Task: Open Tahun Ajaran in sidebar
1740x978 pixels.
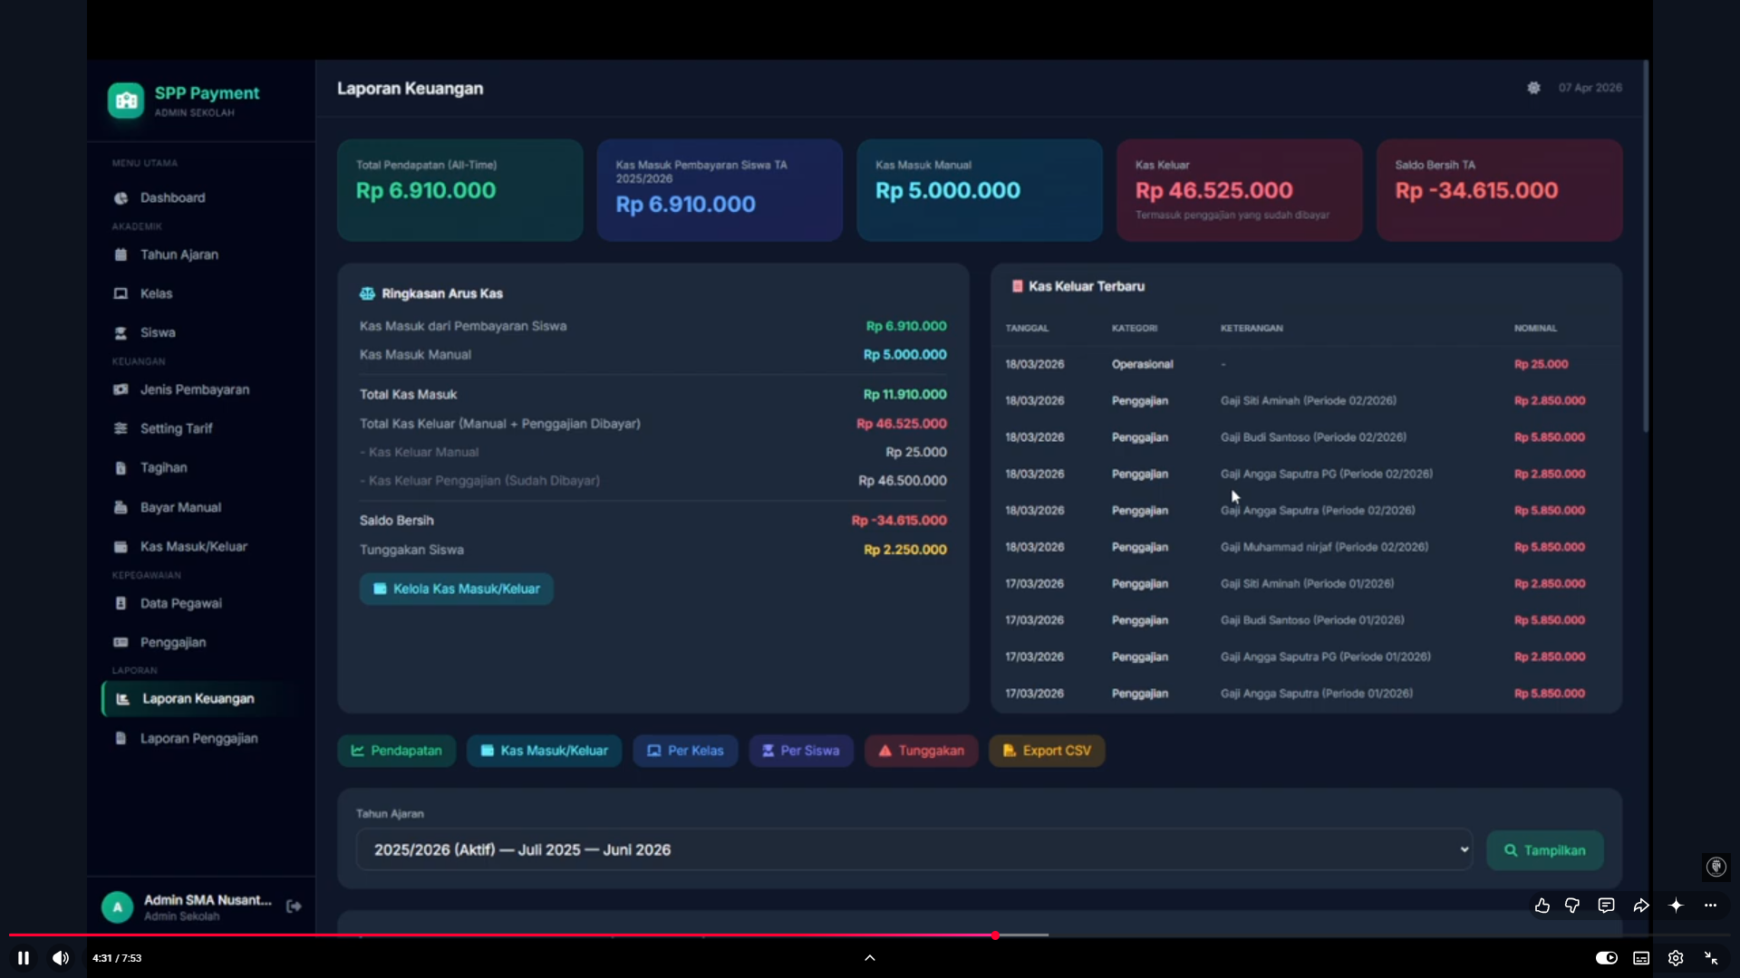Action: point(179,254)
